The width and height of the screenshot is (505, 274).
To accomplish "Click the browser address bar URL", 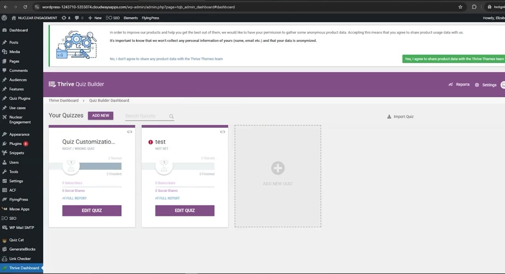I will click(138, 7).
